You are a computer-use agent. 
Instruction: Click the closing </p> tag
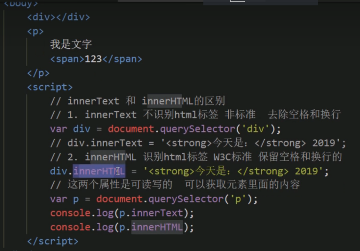point(38,73)
